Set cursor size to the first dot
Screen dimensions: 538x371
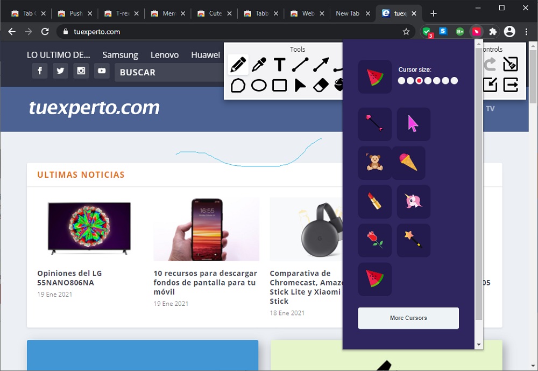pos(401,81)
